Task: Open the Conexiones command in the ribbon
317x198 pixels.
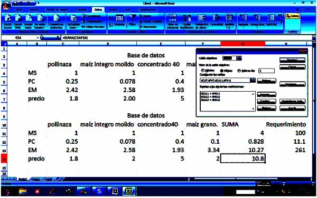Action: [91, 16]
